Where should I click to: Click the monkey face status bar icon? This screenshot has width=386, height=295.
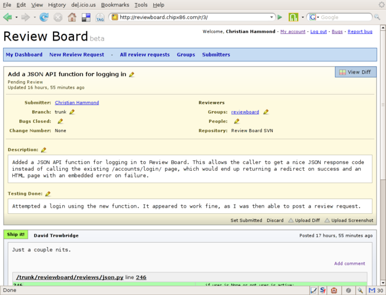334,290
